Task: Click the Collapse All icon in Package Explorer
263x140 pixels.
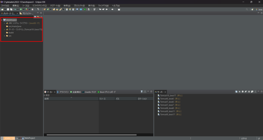Action: [x=35, y=17]
